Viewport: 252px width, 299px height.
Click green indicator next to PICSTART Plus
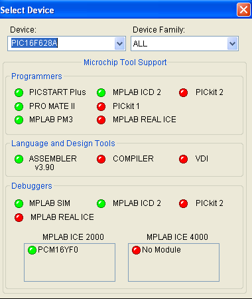pos(19,92)
